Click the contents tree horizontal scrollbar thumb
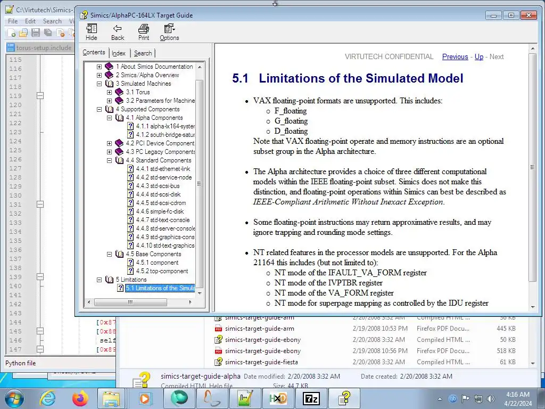This screenshot has height=409, width=545. (x=130, y=302)
